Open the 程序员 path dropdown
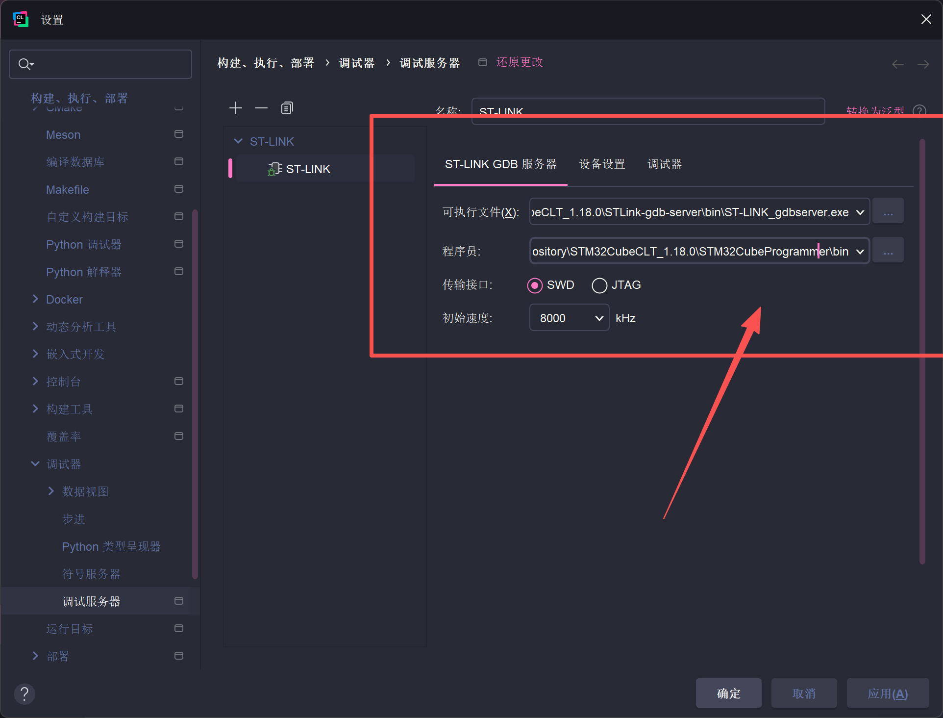The image size is (943, 718). [860, 252]
